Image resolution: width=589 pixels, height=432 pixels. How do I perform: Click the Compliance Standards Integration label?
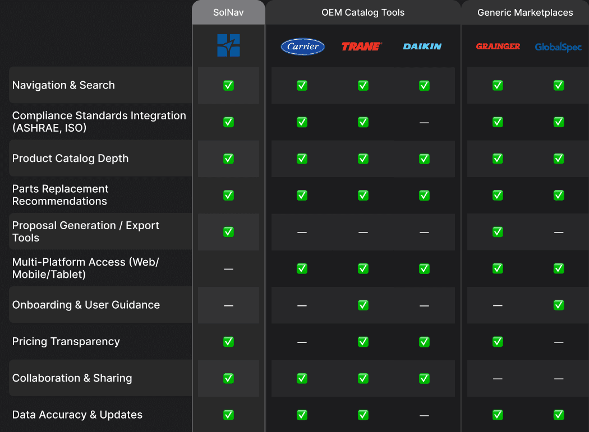[99, 122]
